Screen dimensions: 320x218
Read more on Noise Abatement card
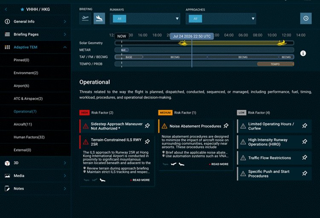tap(219, 164)
